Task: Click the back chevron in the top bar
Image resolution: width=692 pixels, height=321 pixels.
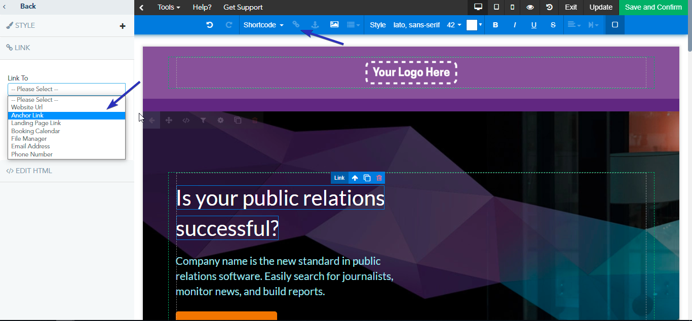Action: (142, 7)
